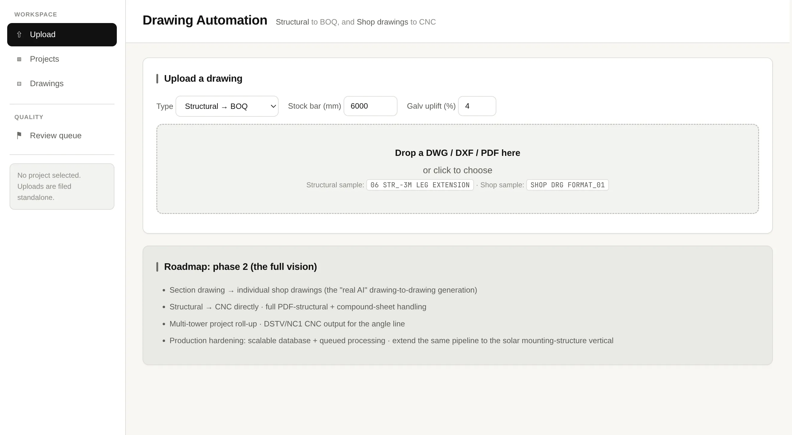Click the 'Upload a drawing' heading
Screen dimensions: 792x435
tap(203, 79)
